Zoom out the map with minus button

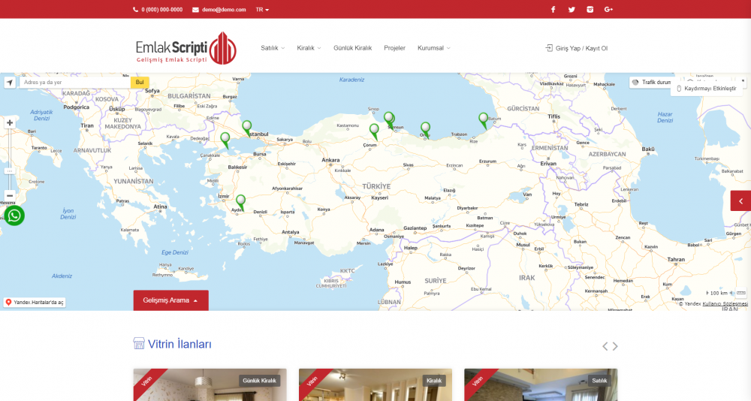pos(10,195)
